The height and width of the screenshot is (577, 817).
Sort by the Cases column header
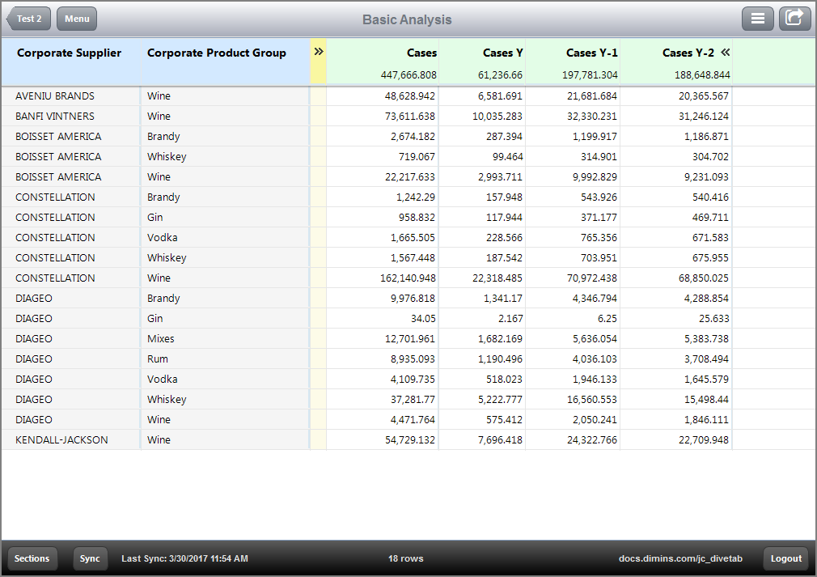click(421, 53)
